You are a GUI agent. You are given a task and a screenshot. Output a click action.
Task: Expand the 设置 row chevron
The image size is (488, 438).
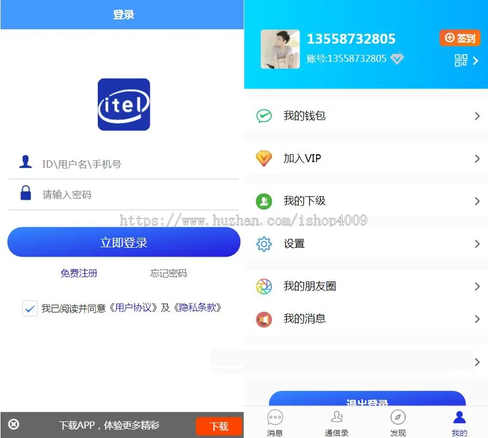pos(476,243)
